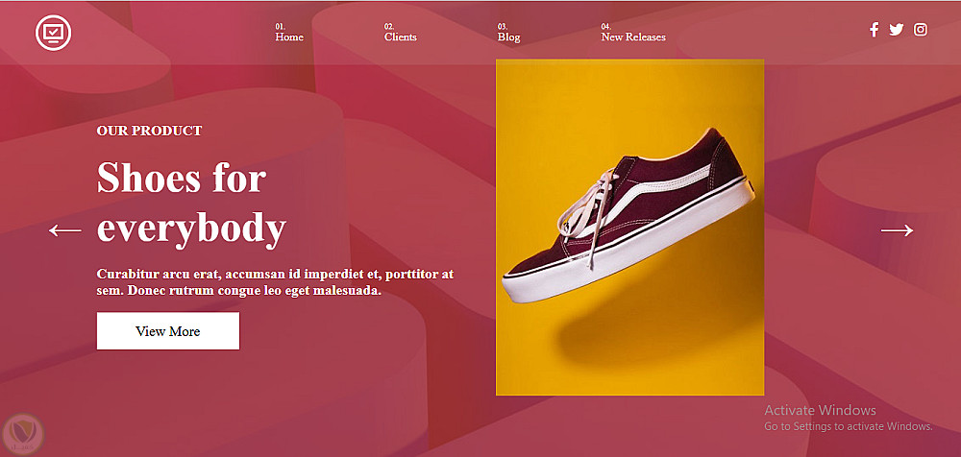Go to previous slide with left arrow
961x457 pixels.
(65, 230)
